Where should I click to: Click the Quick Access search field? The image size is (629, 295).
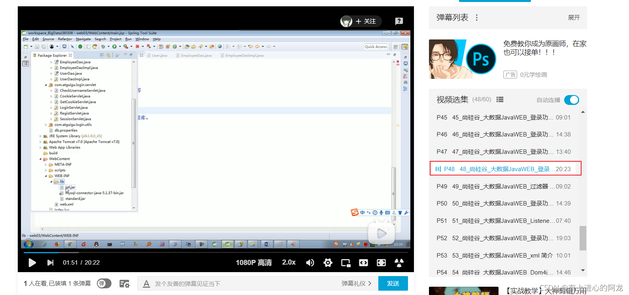pyautogui.click(x=376, y=47)
